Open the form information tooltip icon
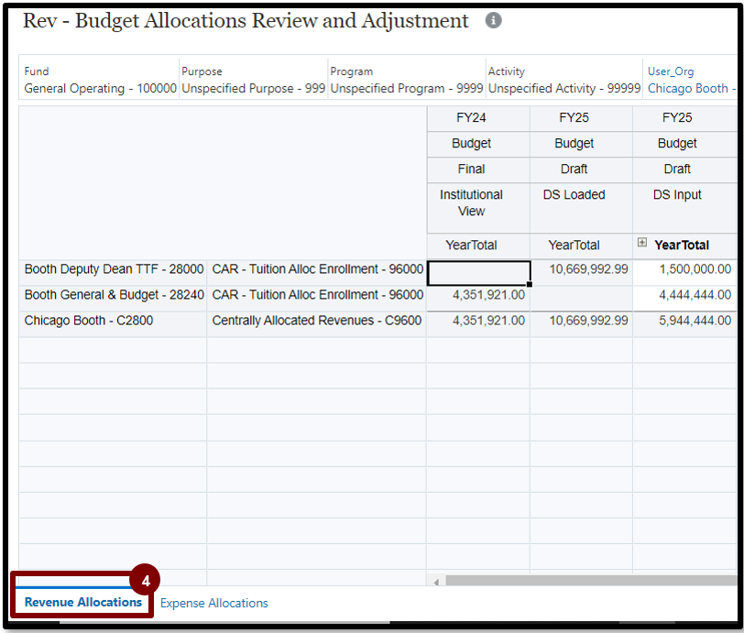The height and width of the screenshot is (633, 744). pyautogui.click(x=496, y=20)
